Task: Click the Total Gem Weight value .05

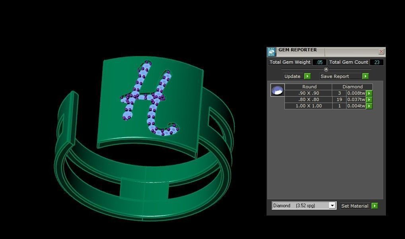Action: 319,62
